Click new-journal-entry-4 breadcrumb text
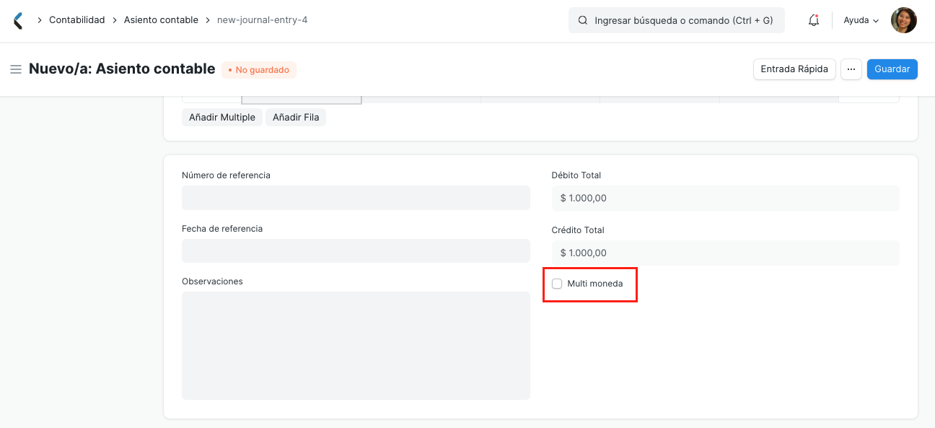 pos(263,20)
